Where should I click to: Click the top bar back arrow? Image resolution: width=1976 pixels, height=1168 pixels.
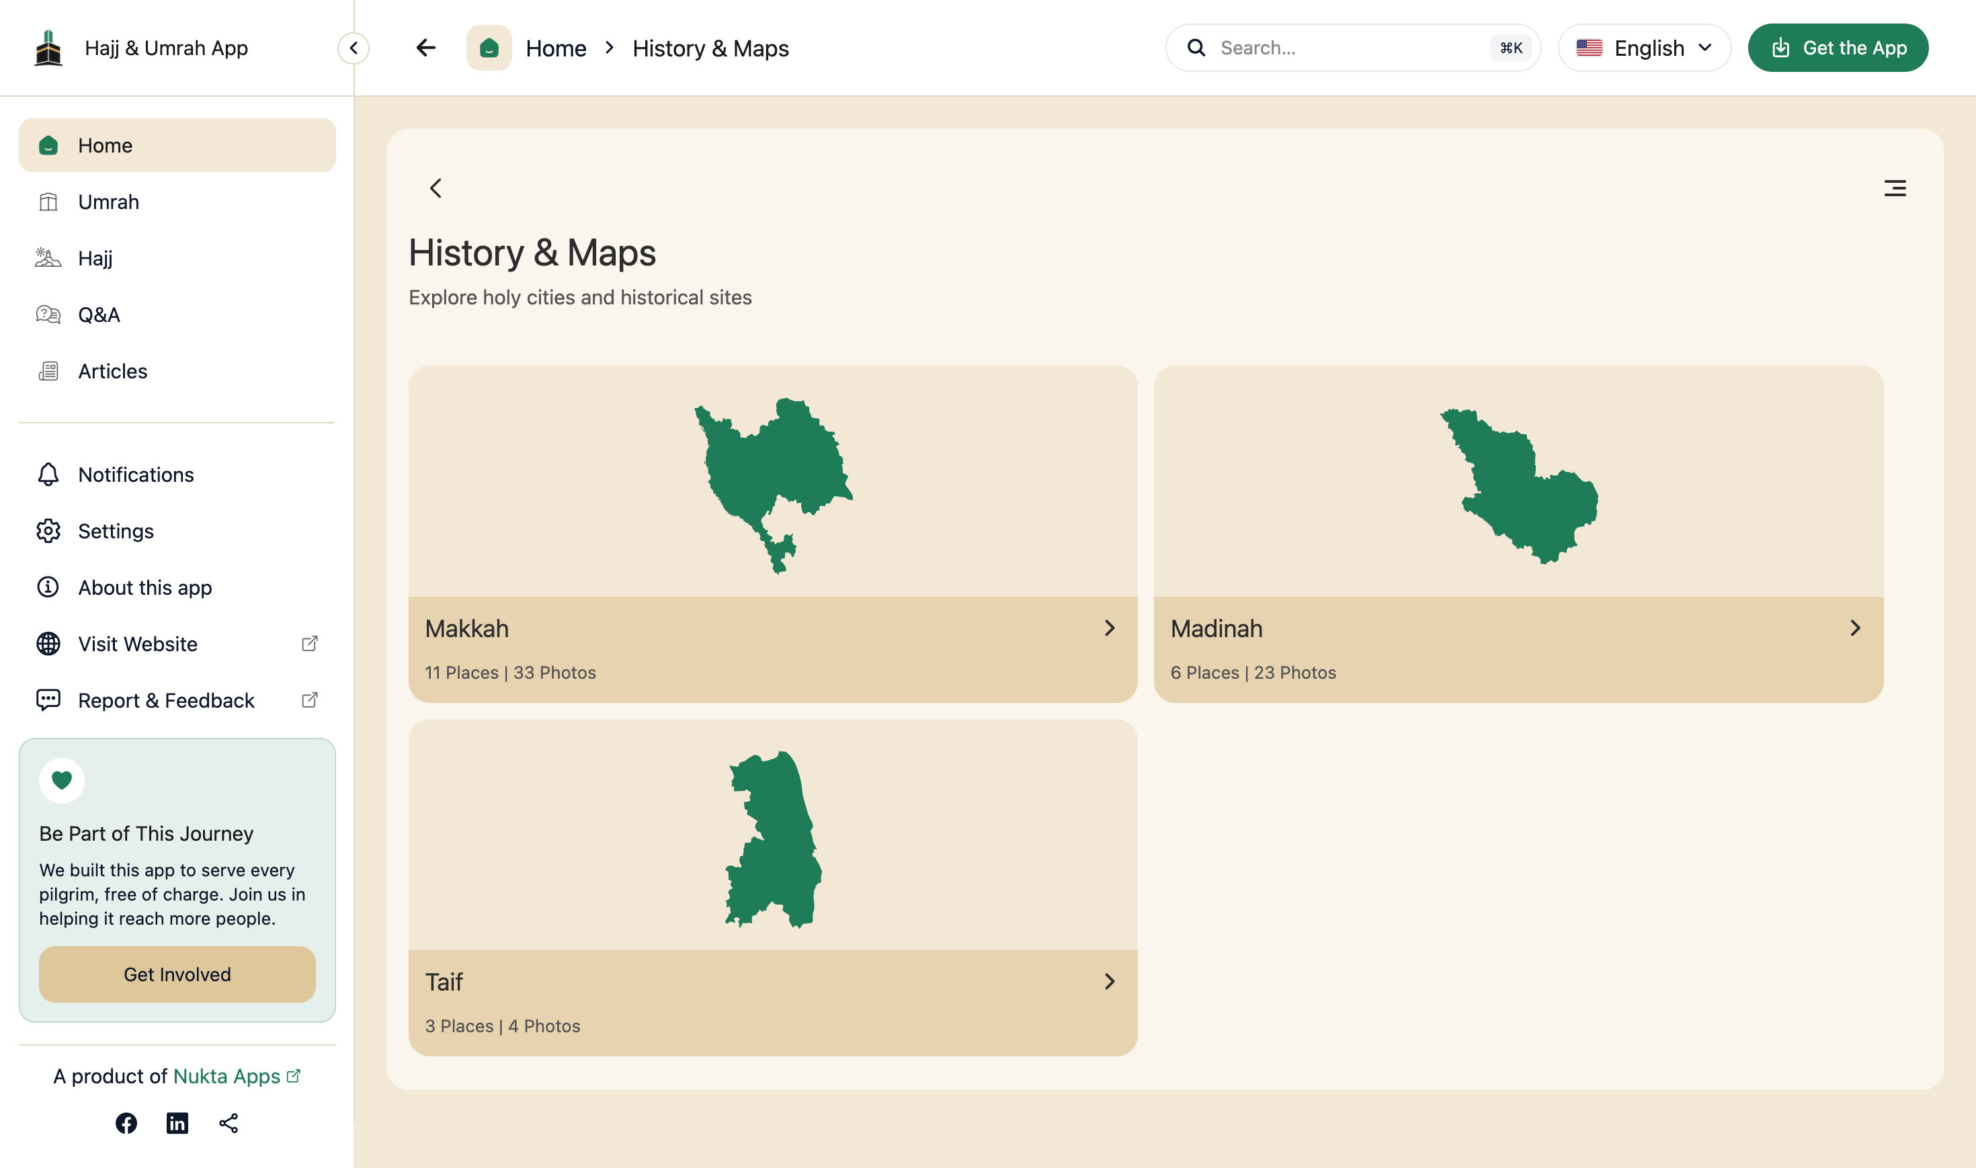tap(425, 48)
